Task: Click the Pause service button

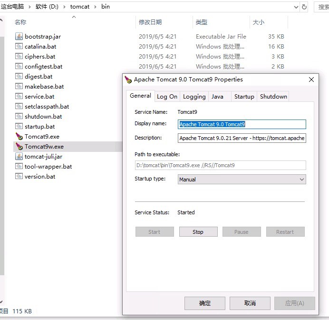Action: [242, 232]
